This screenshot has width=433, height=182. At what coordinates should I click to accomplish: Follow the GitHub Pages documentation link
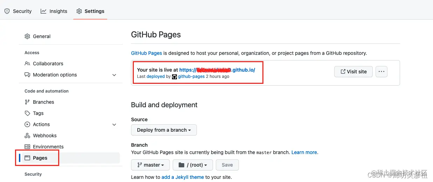146,53
